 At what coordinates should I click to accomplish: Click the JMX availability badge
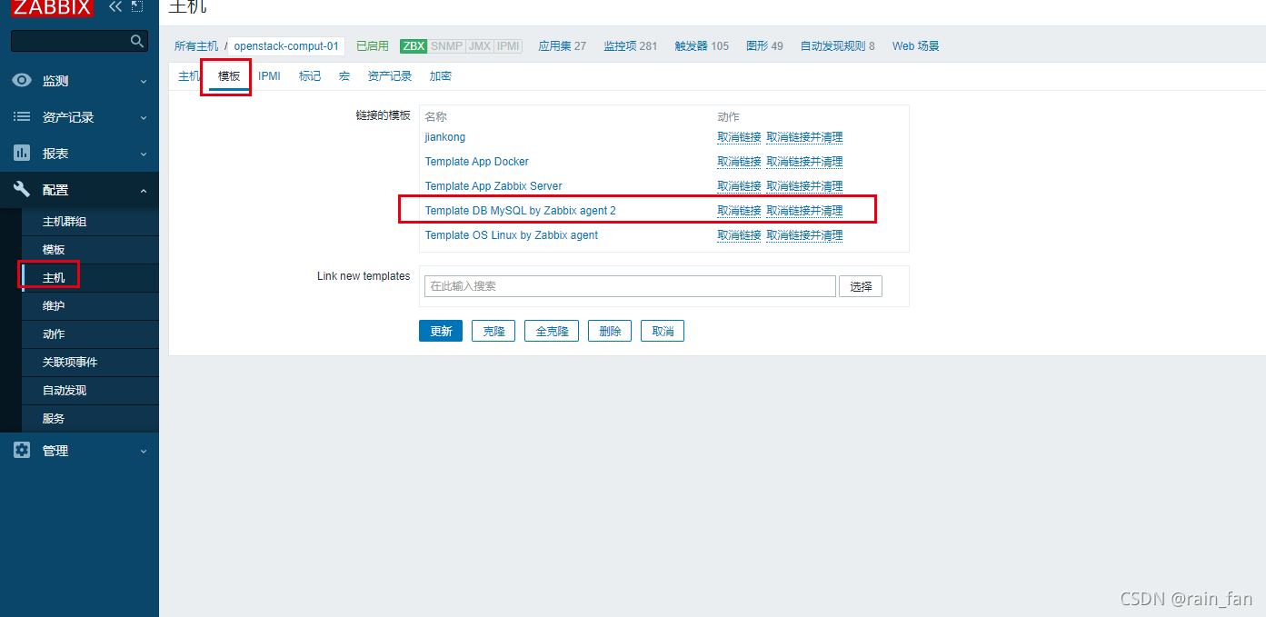(479, 45)
